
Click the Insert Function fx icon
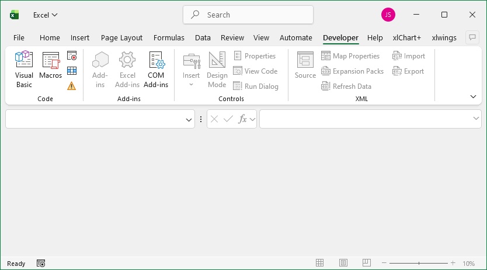(242, 119)
